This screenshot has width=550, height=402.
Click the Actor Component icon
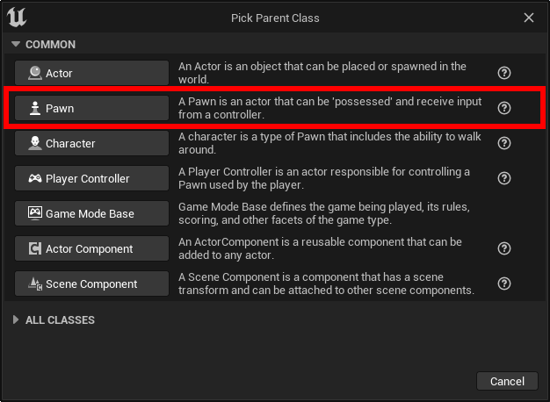pos(35,248)
